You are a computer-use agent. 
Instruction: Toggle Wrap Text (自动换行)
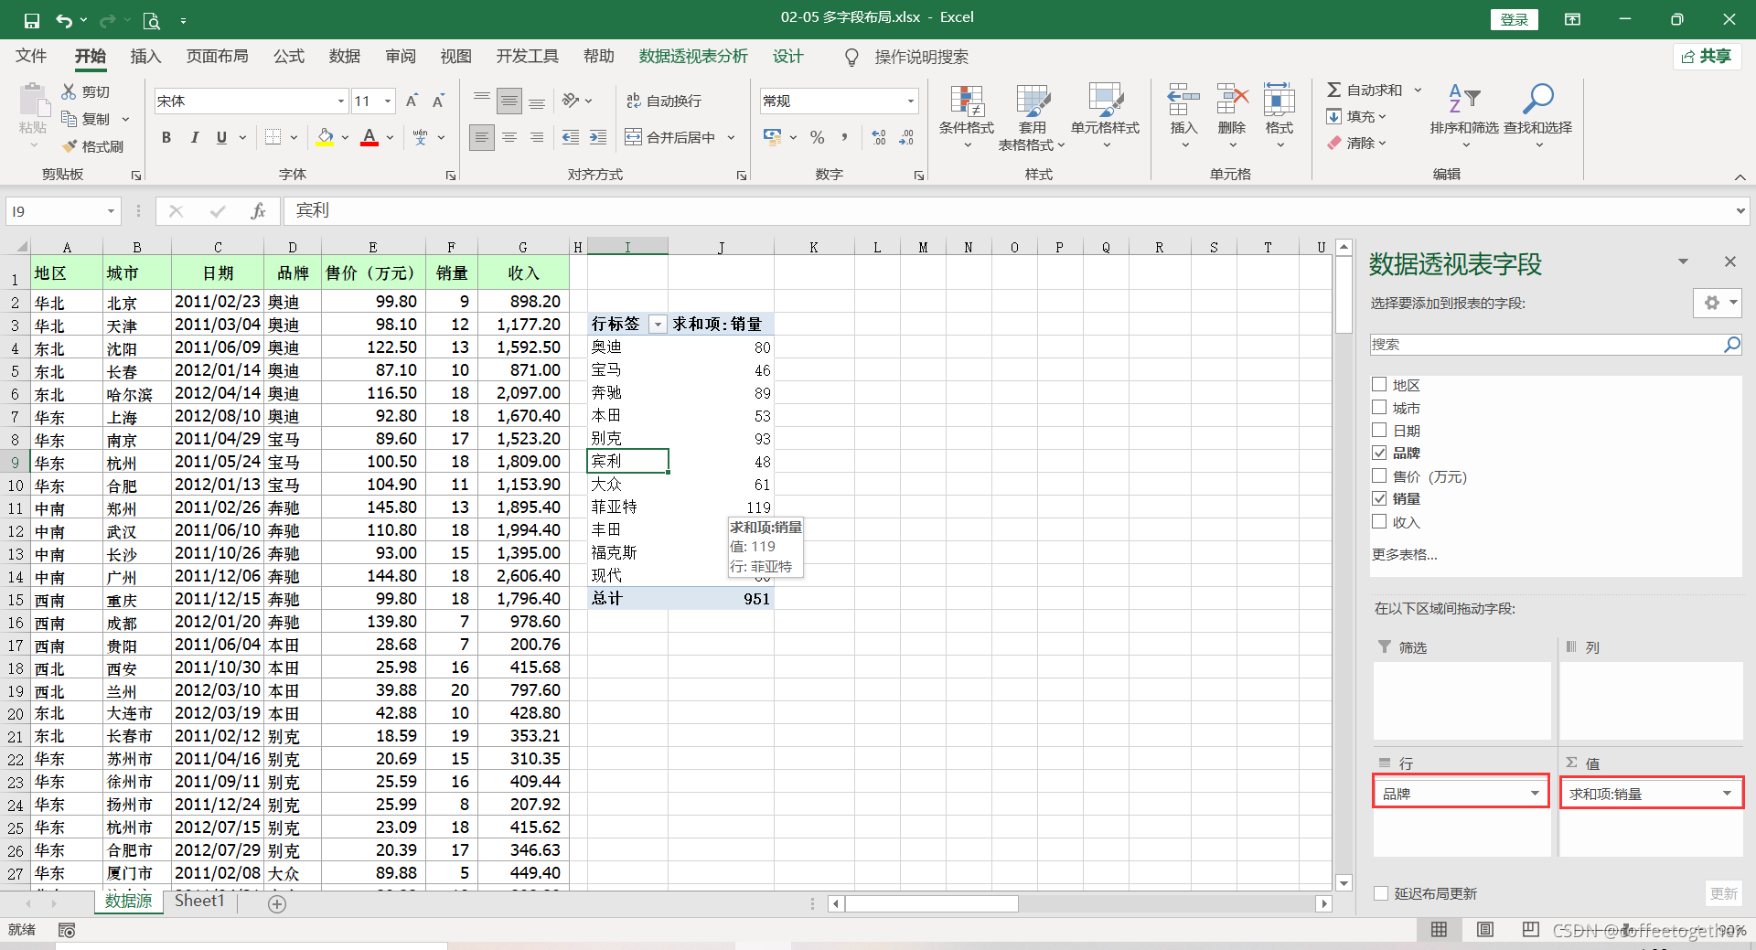(664, 101)
